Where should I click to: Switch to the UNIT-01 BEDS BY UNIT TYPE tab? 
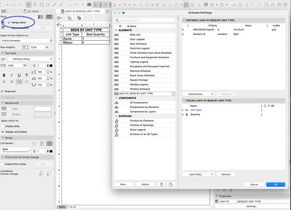point(82,11)
